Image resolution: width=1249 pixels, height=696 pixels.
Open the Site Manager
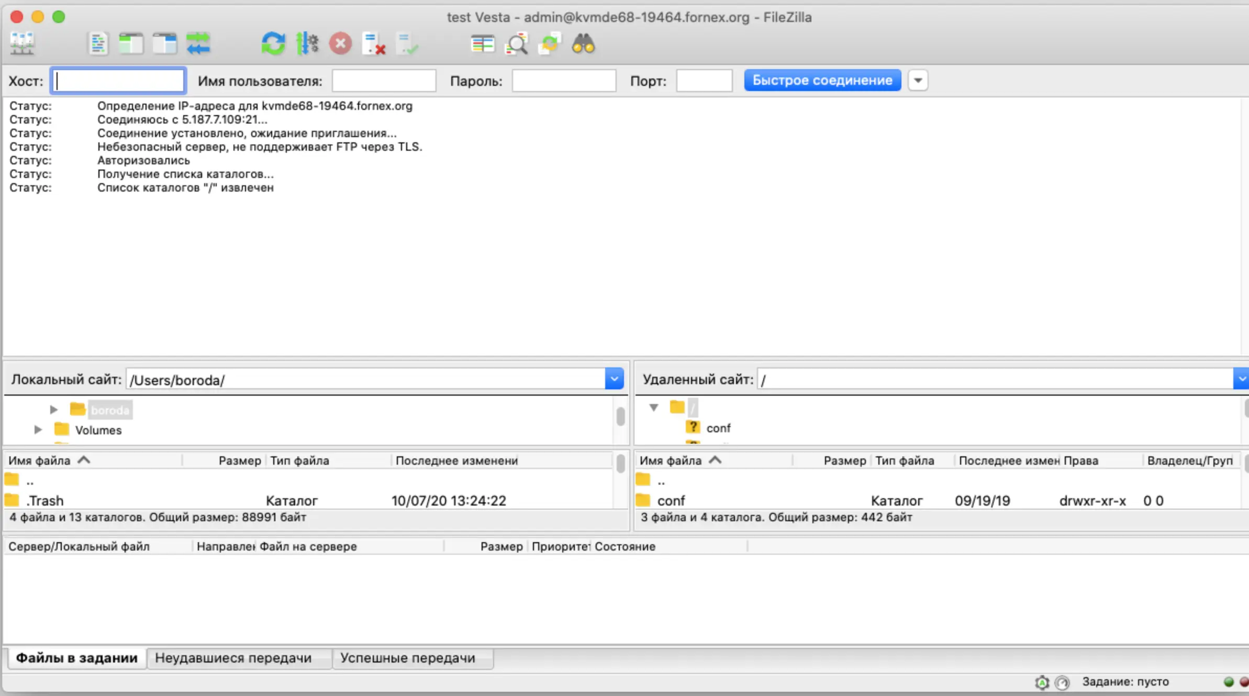click(x=22, y=44)
